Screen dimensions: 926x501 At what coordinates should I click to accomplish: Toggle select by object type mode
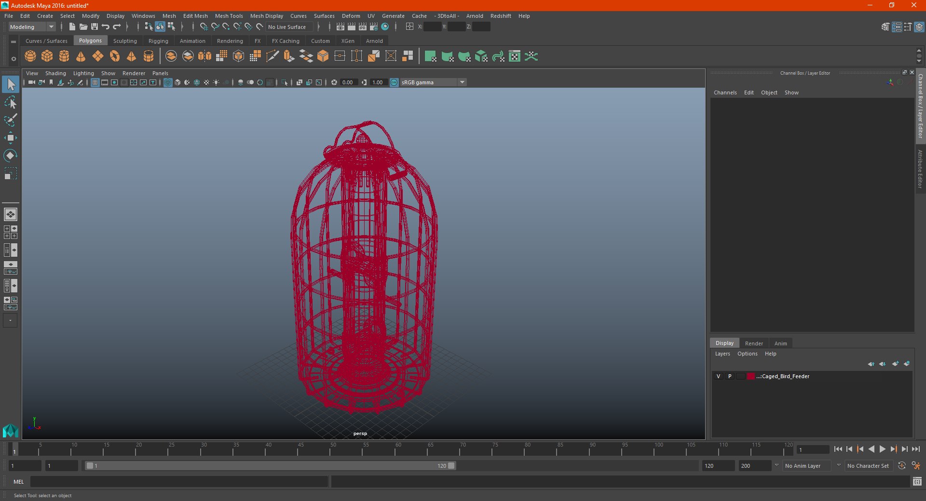[160, 27]
